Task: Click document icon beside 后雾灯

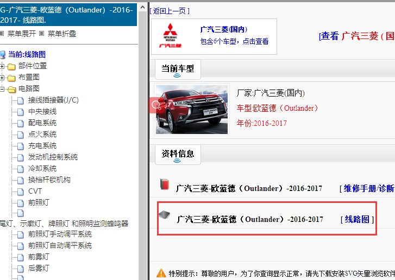Action: (x=21, y=269)
